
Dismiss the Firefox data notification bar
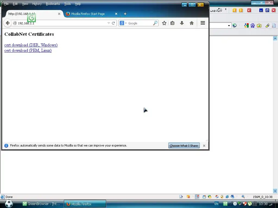pyautogui.click(x=204, y=145)
